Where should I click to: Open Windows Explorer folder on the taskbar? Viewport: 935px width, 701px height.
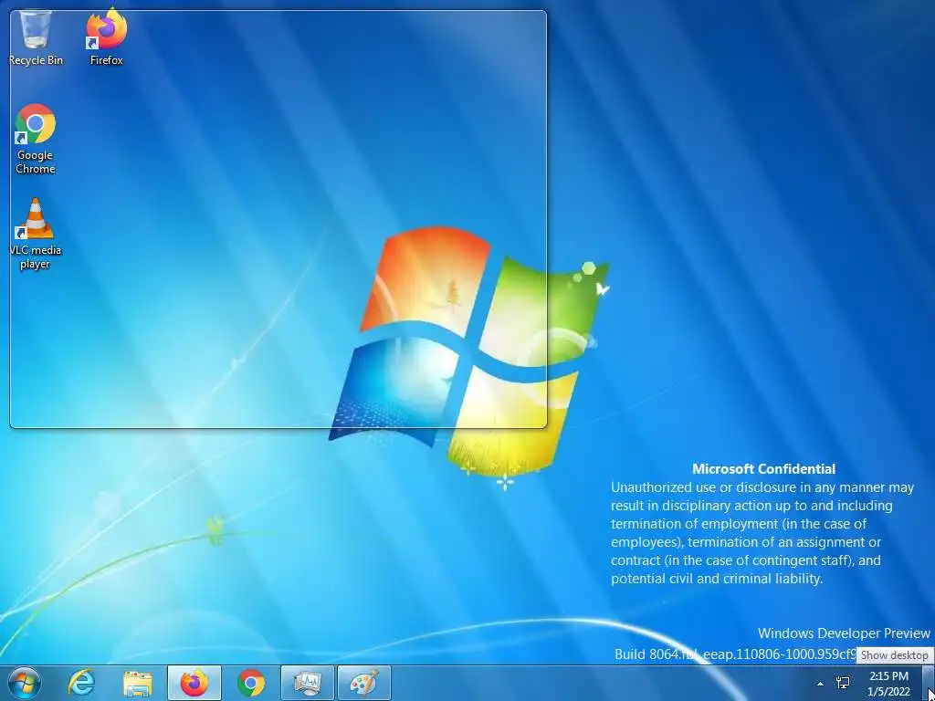click(138, 683)
